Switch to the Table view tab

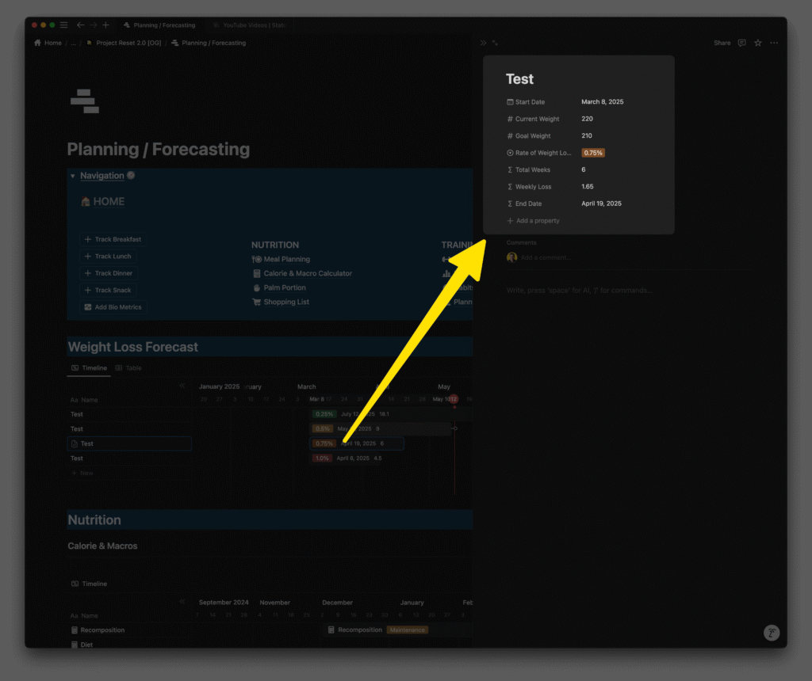pos(128,368)
